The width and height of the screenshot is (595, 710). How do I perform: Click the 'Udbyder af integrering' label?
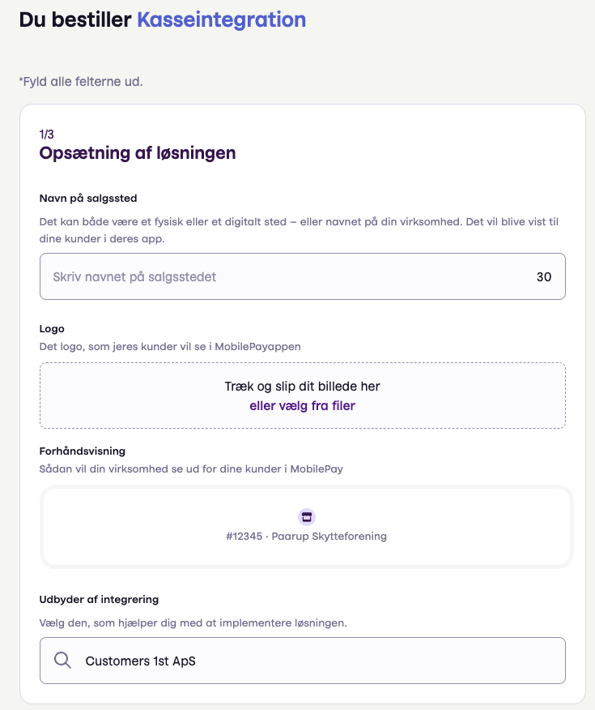[99, 600]
